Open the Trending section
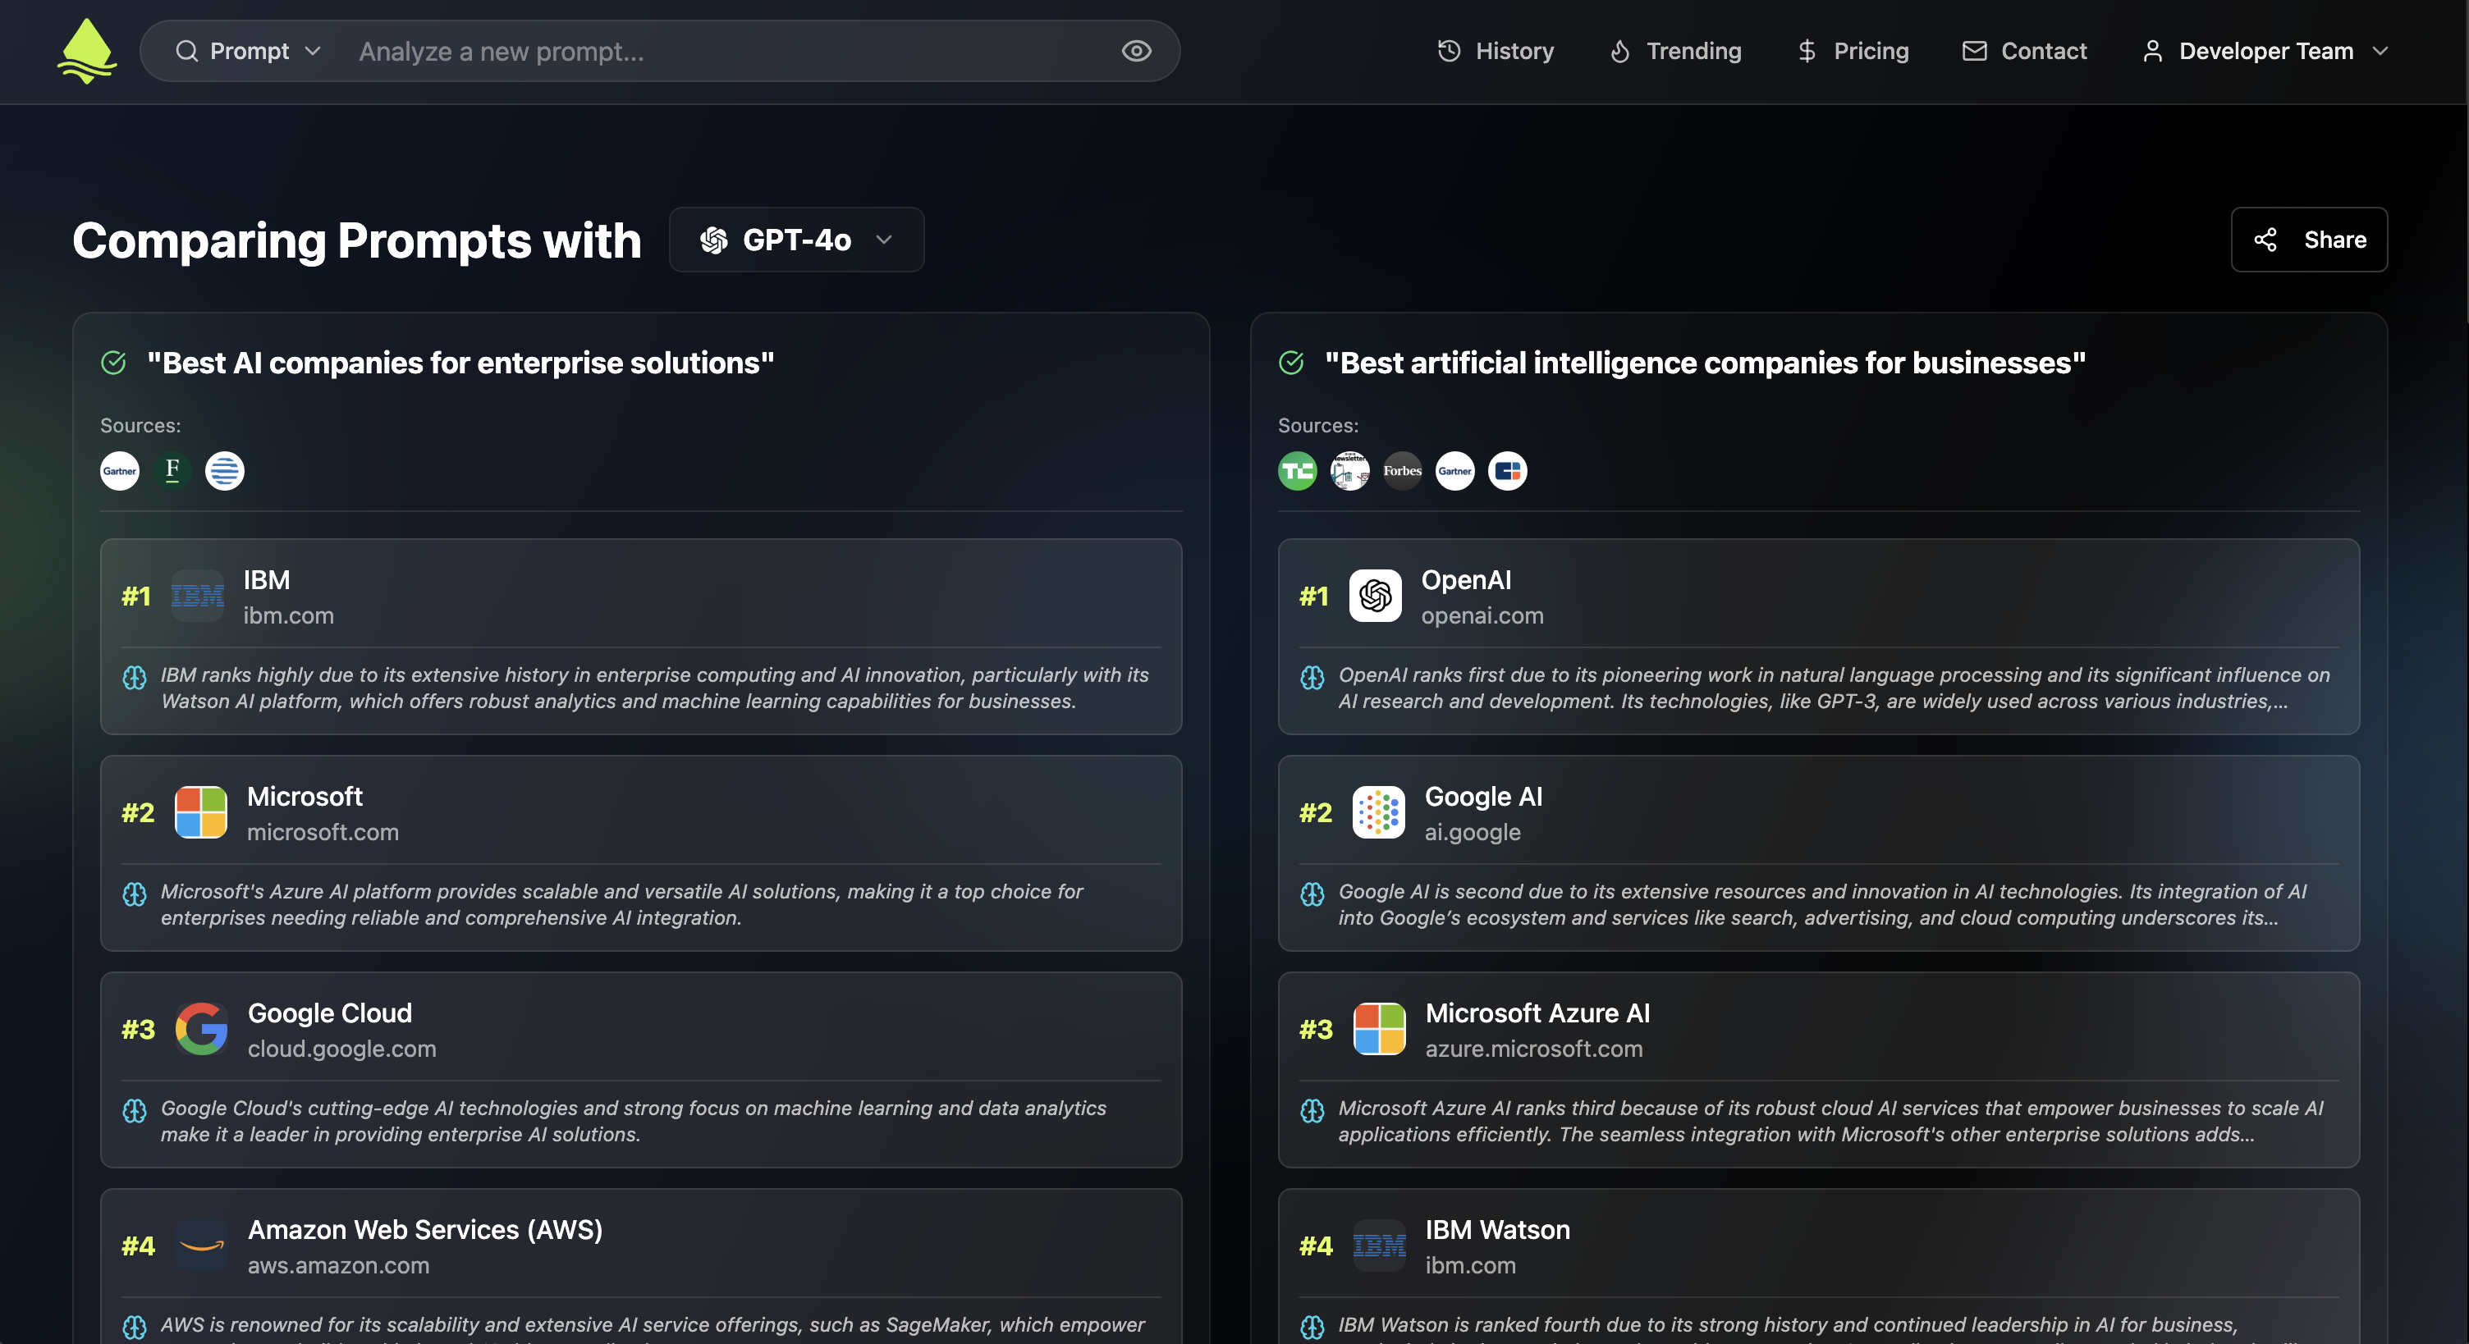Screen dimensions: 2469x1344 tap(1674, 51)
